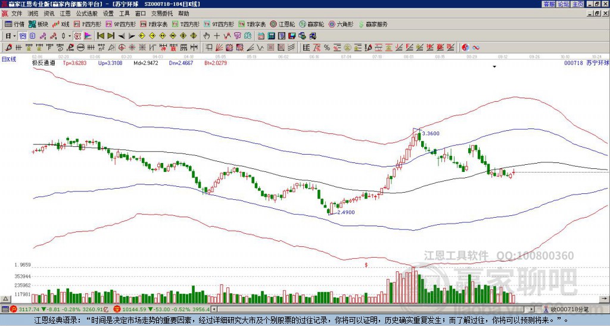
Task: Open the 浏览 menu
Action: coord(33,14)
